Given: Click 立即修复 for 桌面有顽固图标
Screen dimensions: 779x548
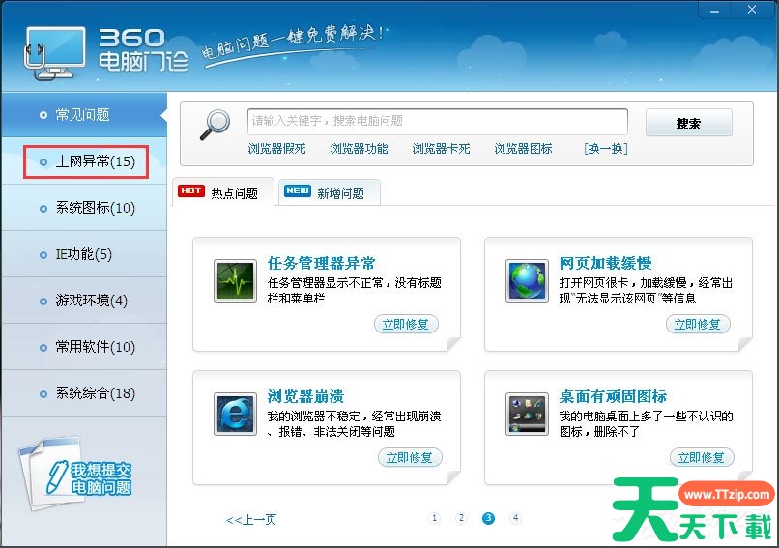Looking at the screenshot, I should click(702, 457).
